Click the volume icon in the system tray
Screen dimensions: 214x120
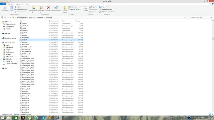tap(199, 118)
